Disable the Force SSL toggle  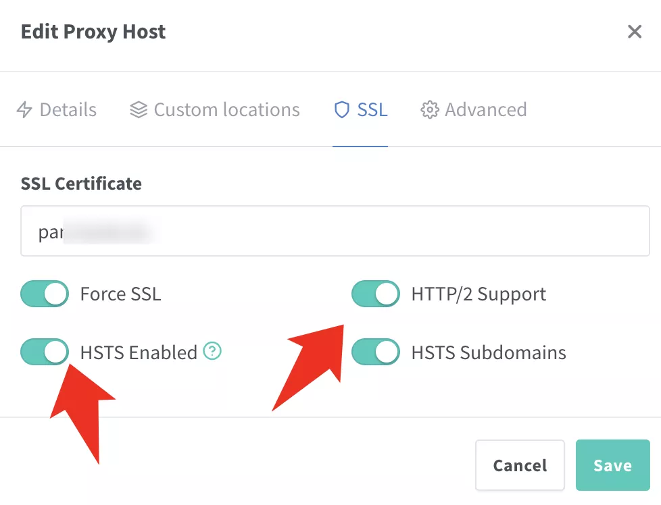[45, 294]
